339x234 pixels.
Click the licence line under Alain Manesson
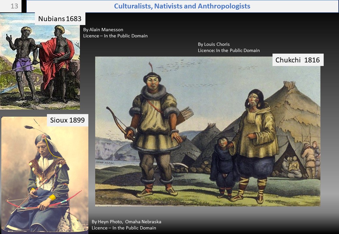tap(115, 36)
